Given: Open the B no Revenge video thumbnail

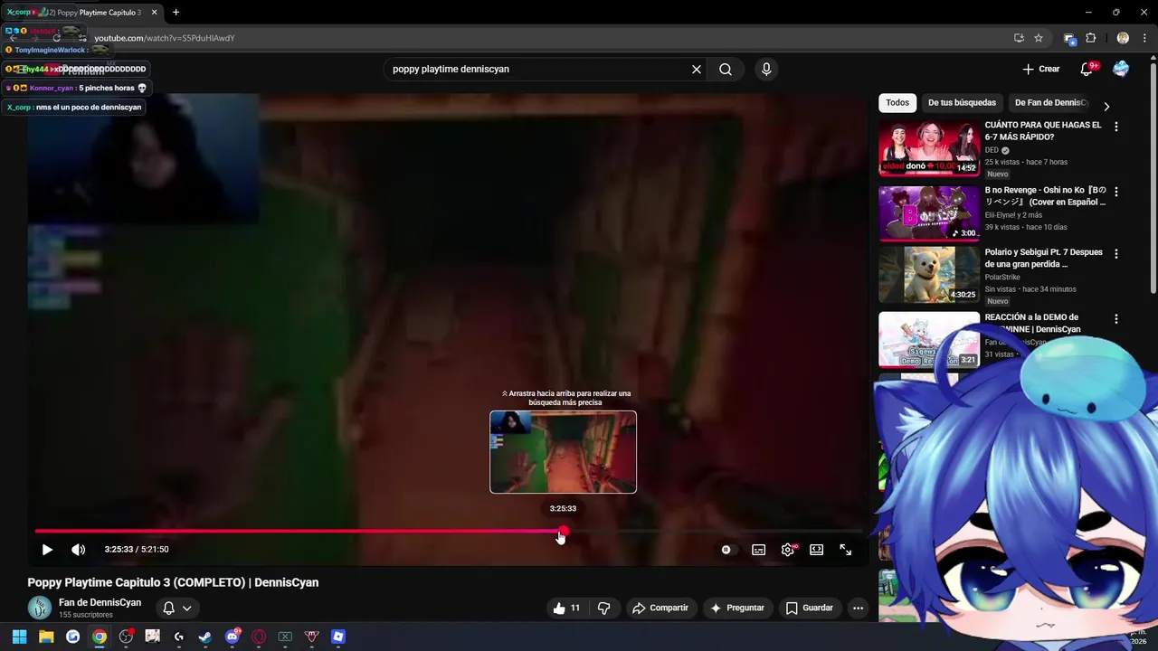Looking at the screenshot, I should coord(929,212).
